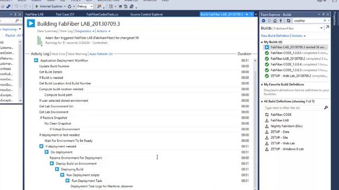
Task: Refresh the Team Explorer Builds page
Action: click(288, 21)
